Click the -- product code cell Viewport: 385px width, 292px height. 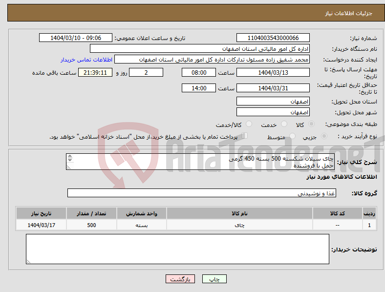pos(338,225)
